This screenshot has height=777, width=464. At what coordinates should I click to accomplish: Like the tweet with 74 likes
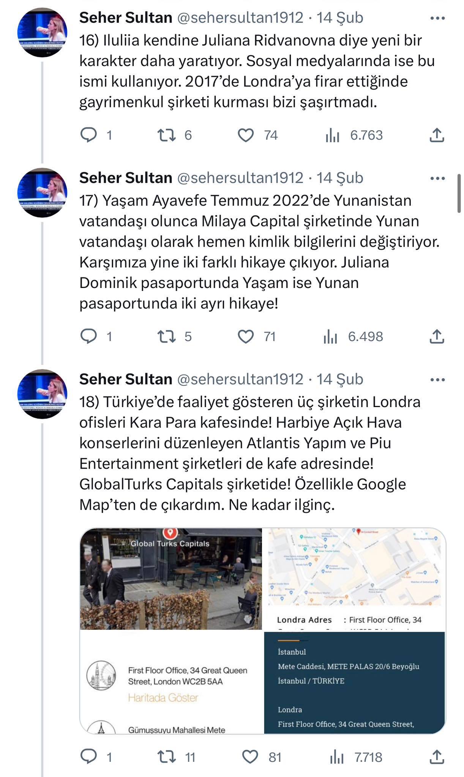point(246,135)
